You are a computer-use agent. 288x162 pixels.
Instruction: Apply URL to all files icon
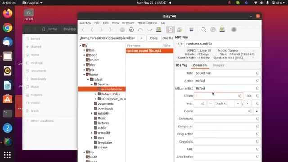pyautogui.click(x=257, y=149)
